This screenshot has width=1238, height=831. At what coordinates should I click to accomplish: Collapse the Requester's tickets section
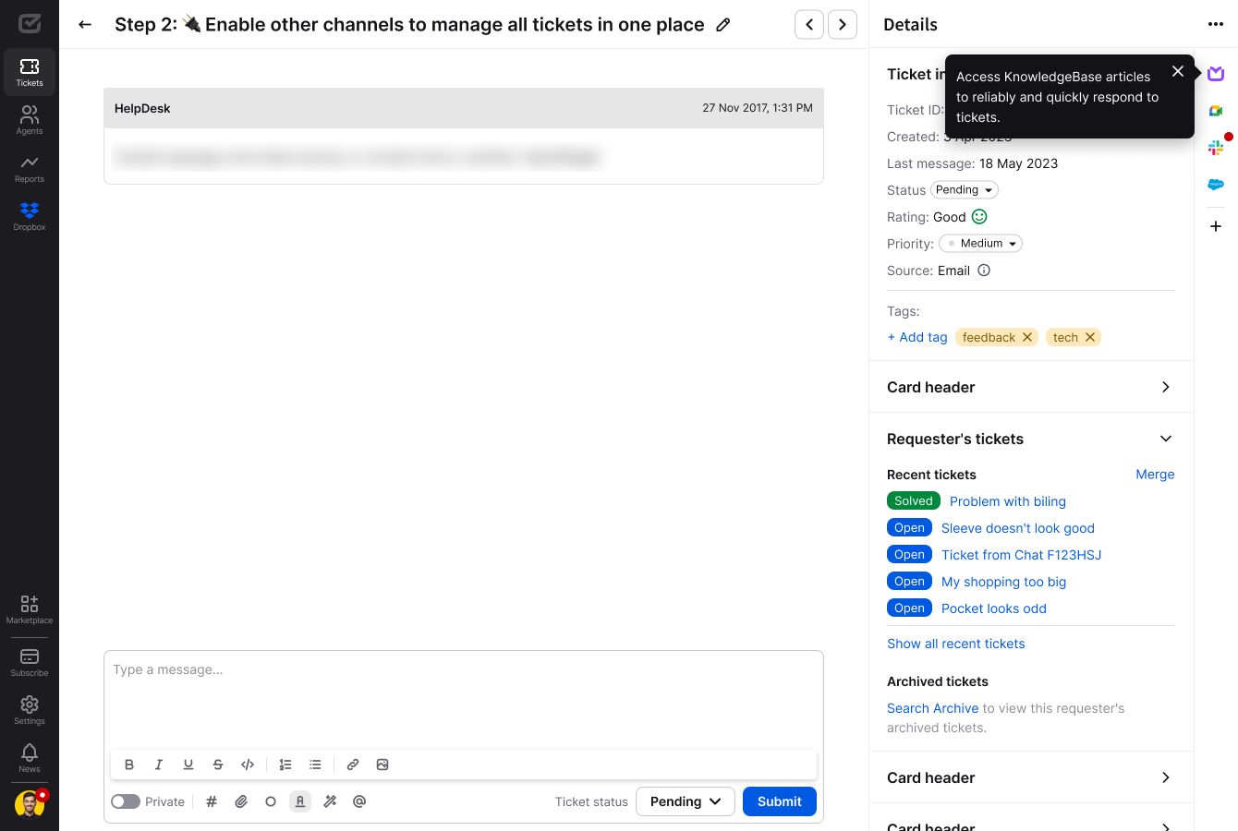click(x=1165, y=439)
